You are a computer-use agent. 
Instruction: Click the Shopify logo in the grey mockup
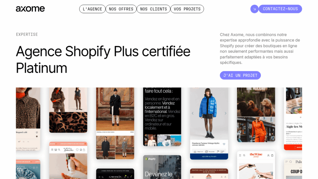[150, 159]
